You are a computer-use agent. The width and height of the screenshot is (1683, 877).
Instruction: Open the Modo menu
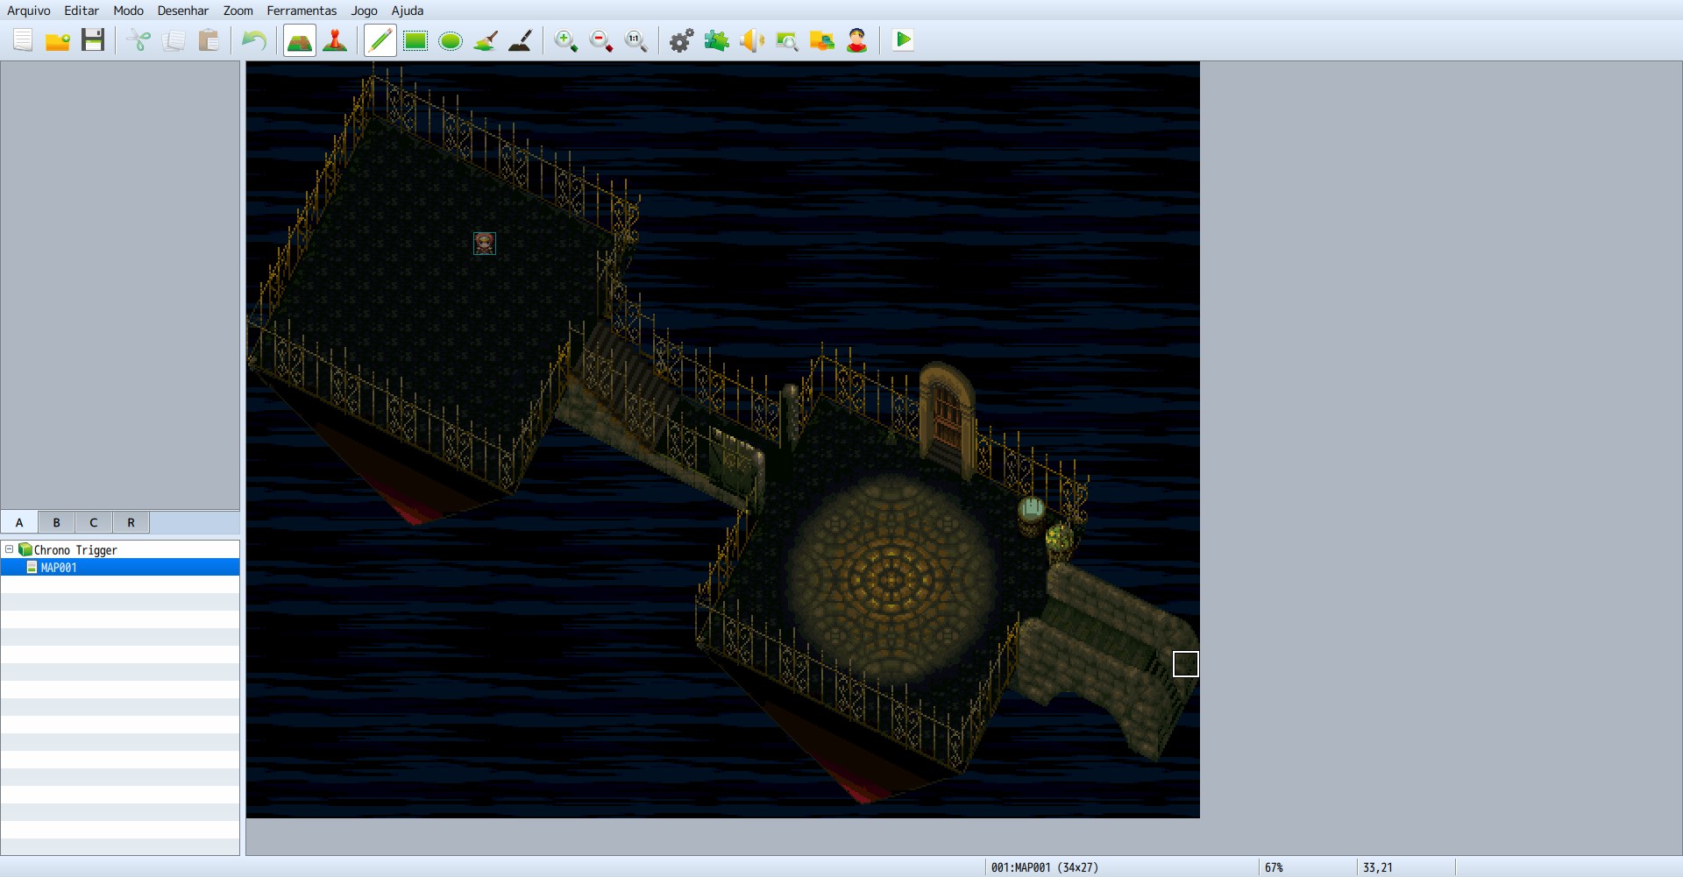point(128,11)
